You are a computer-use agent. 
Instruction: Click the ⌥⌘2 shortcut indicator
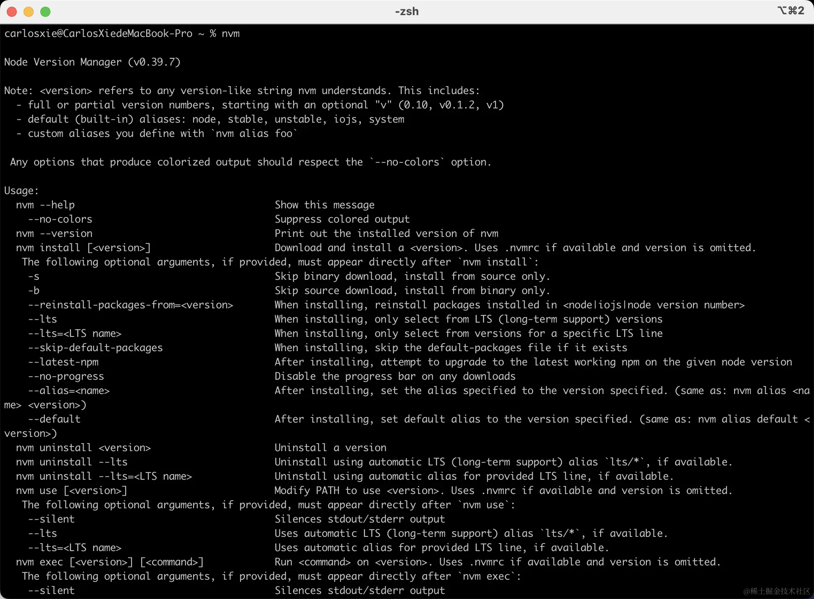coord(790,11)
